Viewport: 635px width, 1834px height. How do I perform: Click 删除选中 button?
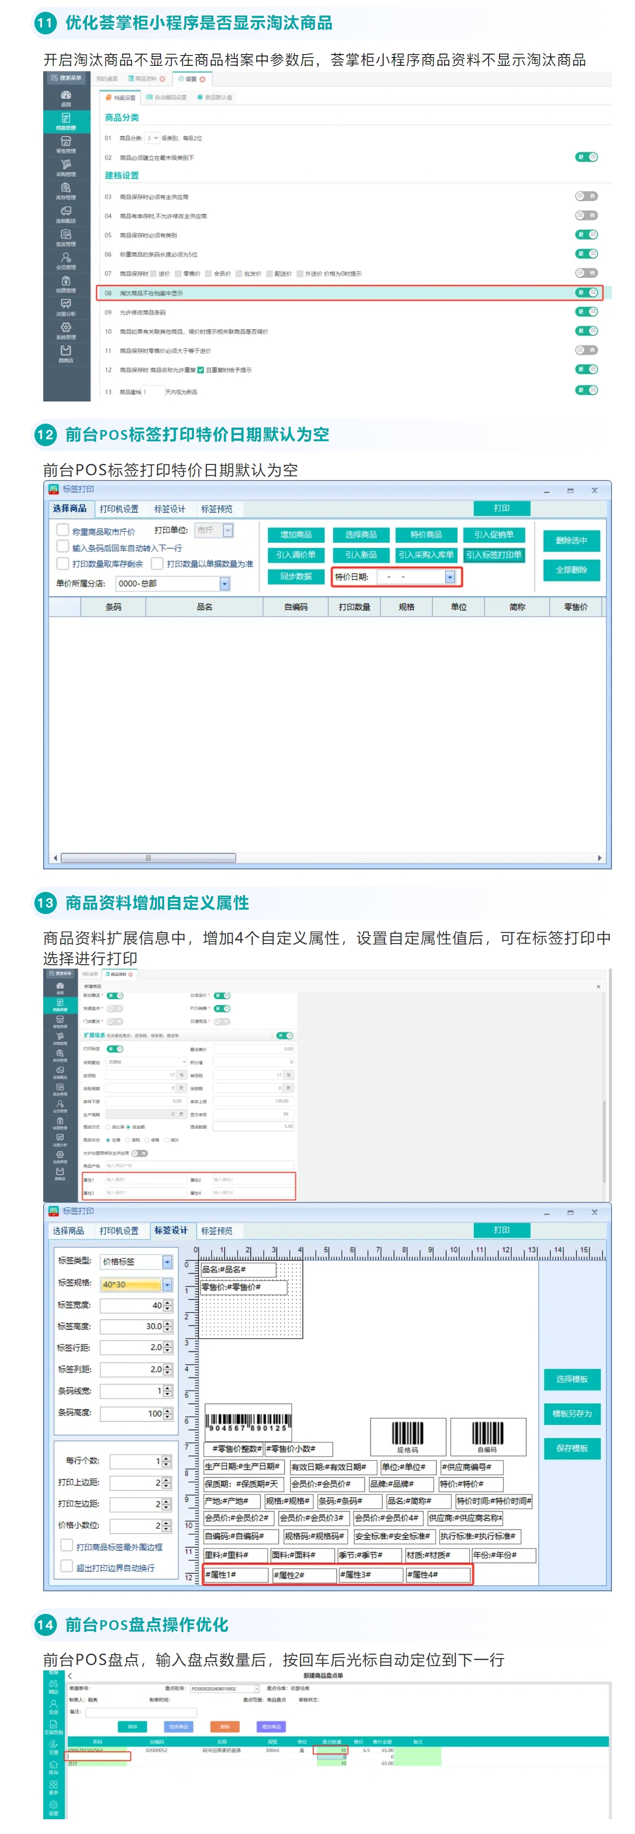[x=572, y=541]
